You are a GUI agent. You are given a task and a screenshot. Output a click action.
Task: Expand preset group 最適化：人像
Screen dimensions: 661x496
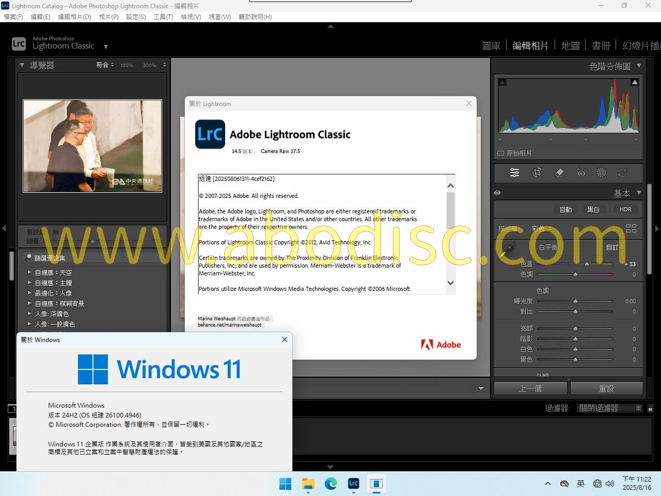[29, 292]
